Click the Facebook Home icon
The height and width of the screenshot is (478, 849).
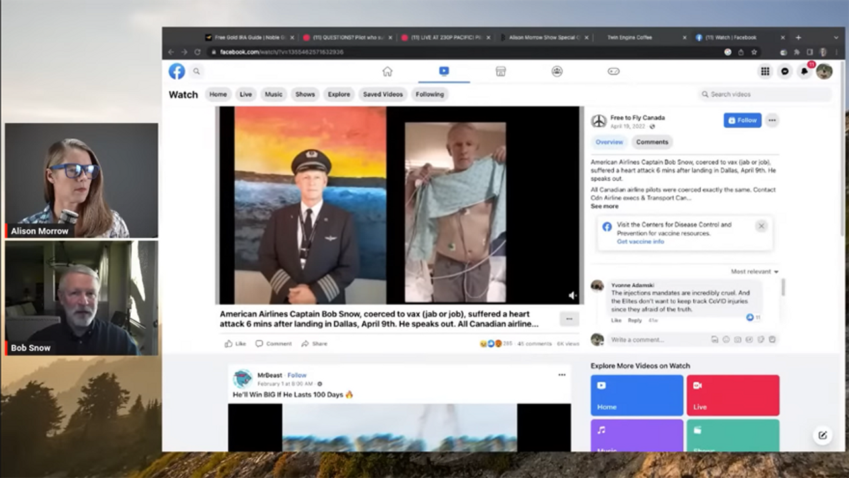pyautogui.click(x=387, y=72)
